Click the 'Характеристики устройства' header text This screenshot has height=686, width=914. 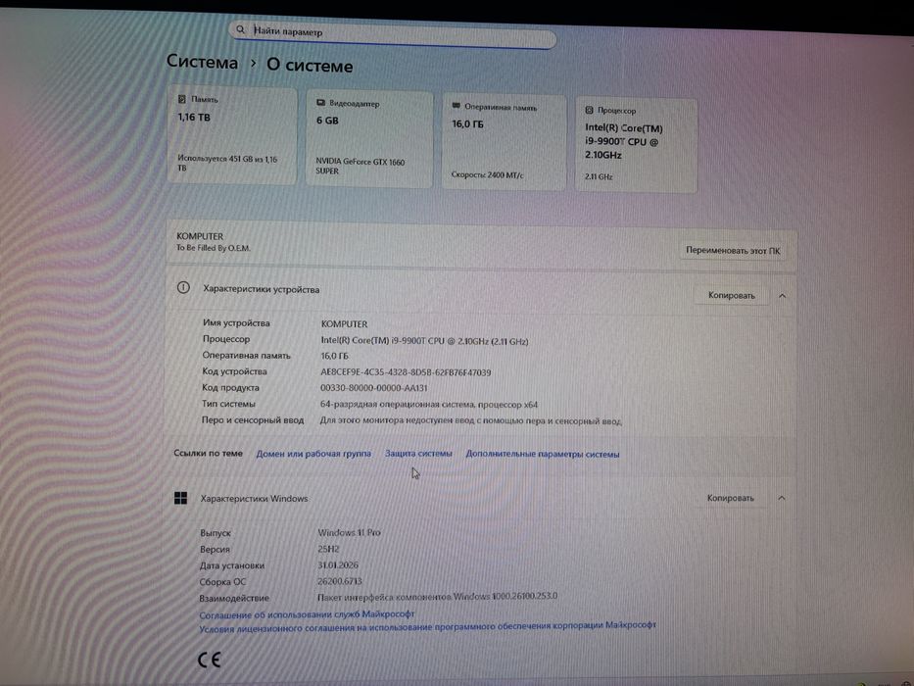click(x=261, y=289)
